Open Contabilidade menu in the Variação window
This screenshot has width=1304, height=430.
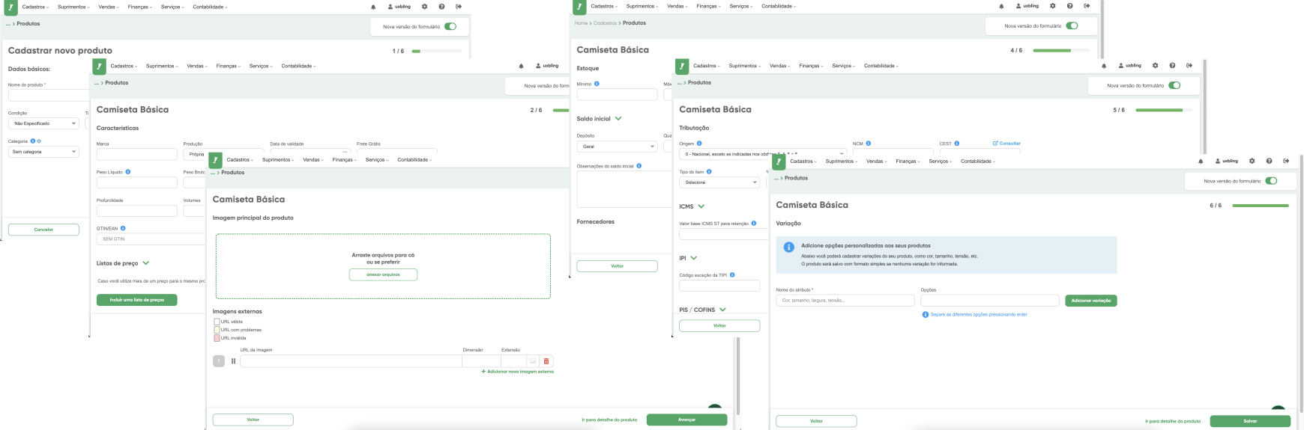point(977,161)
